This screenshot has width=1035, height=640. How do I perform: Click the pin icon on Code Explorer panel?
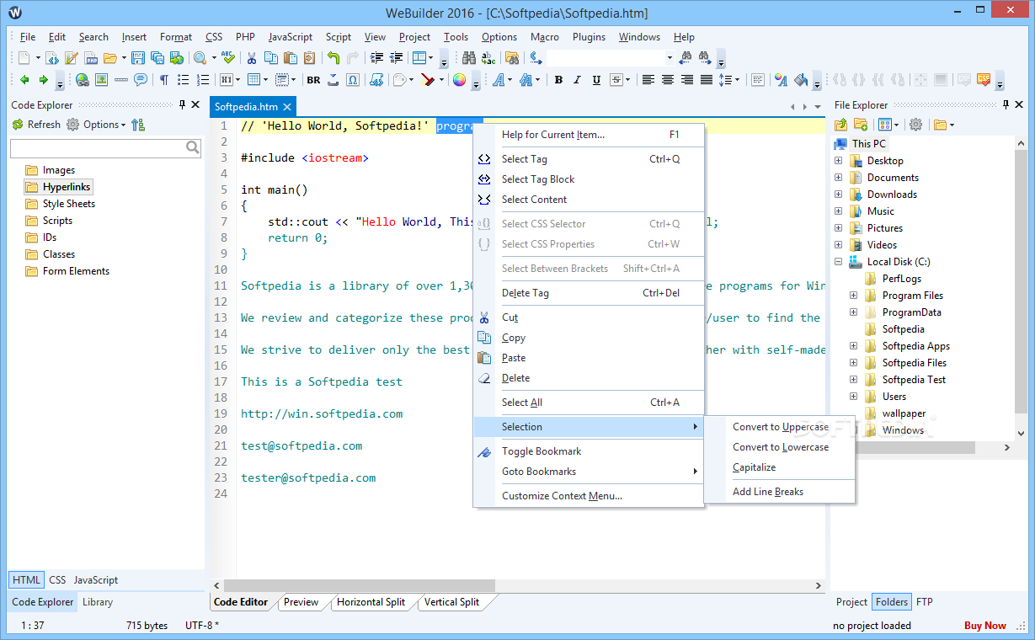click(183, 104)
